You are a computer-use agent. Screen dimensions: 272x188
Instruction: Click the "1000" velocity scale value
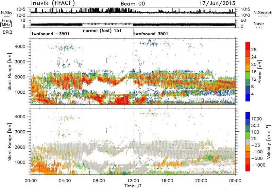click(257, 119)
